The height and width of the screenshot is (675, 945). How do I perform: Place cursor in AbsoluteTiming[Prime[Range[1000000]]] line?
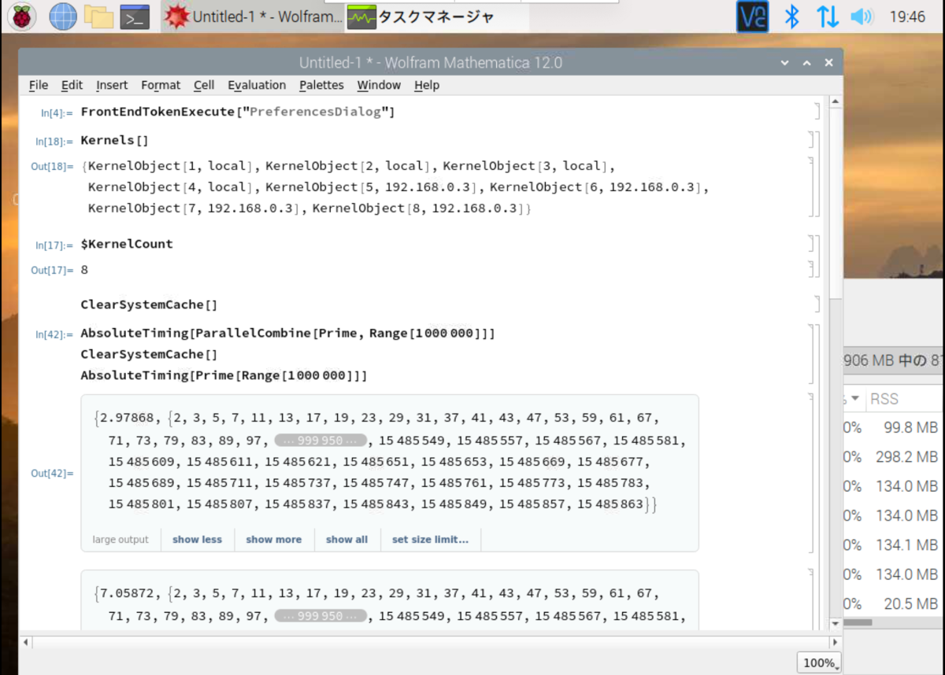pos(224,376)
